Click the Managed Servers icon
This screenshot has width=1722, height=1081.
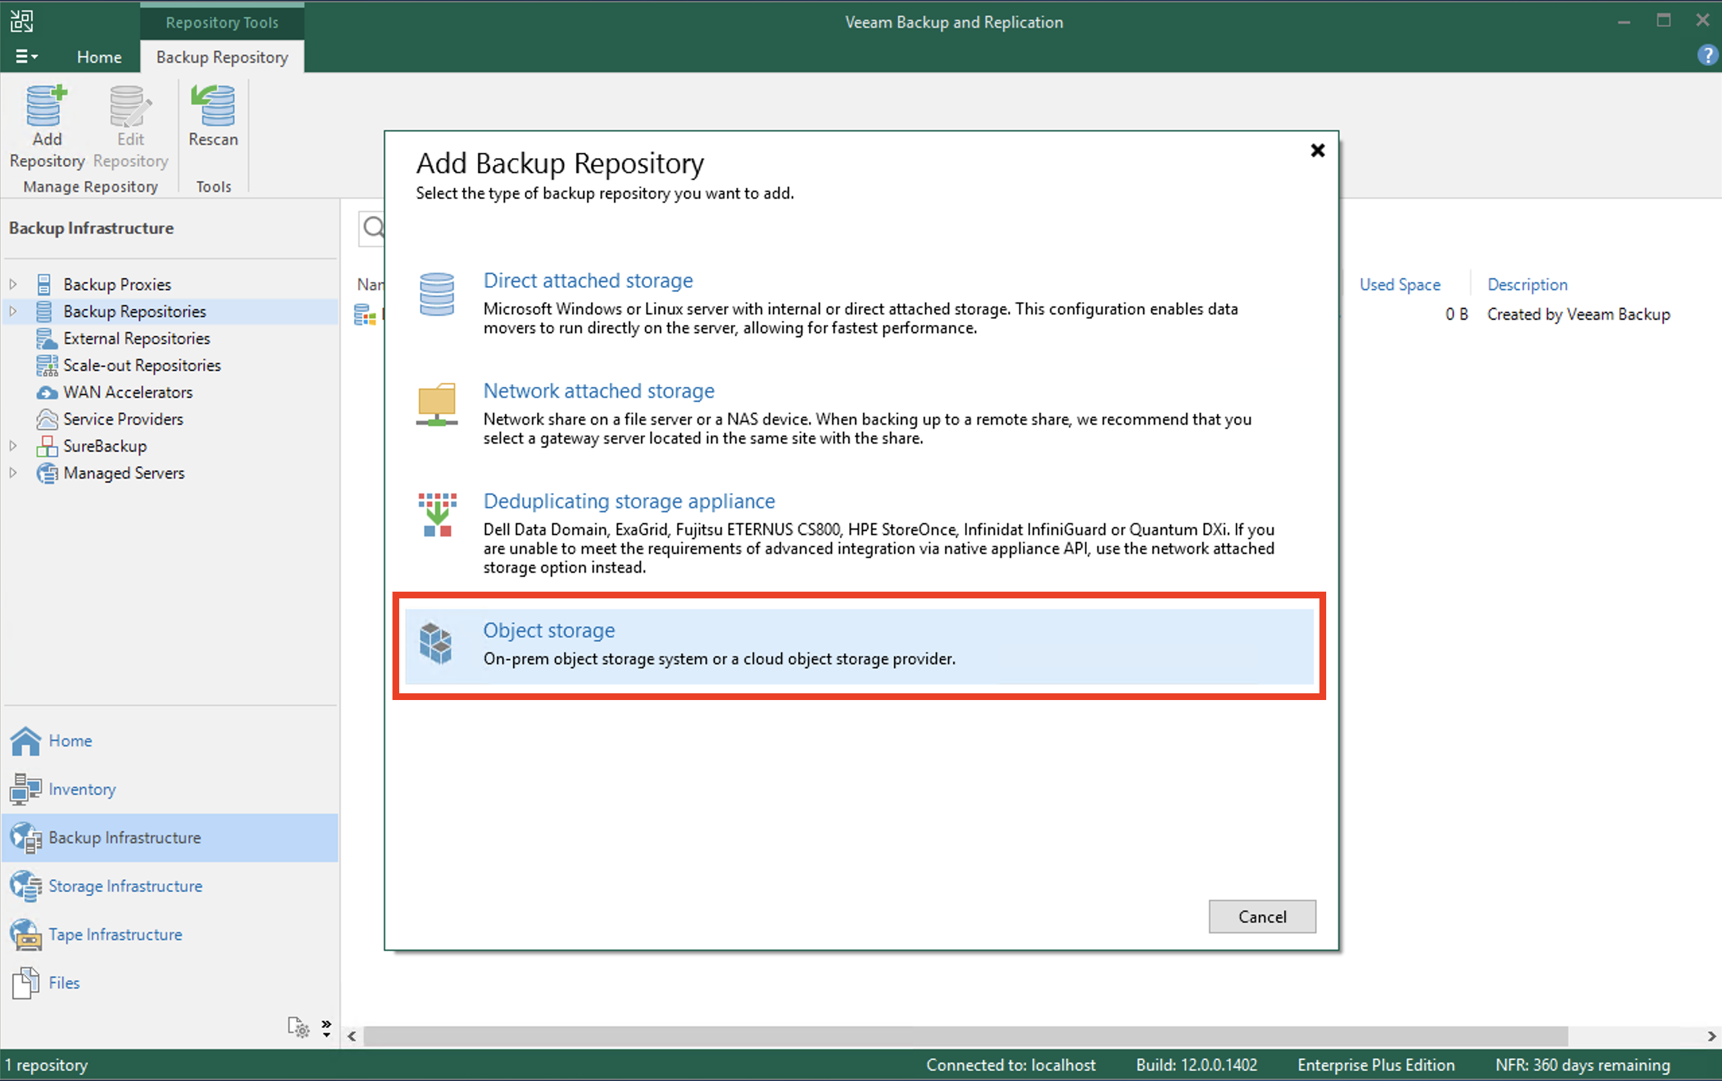pyautogui.click(x=46, y=473)
